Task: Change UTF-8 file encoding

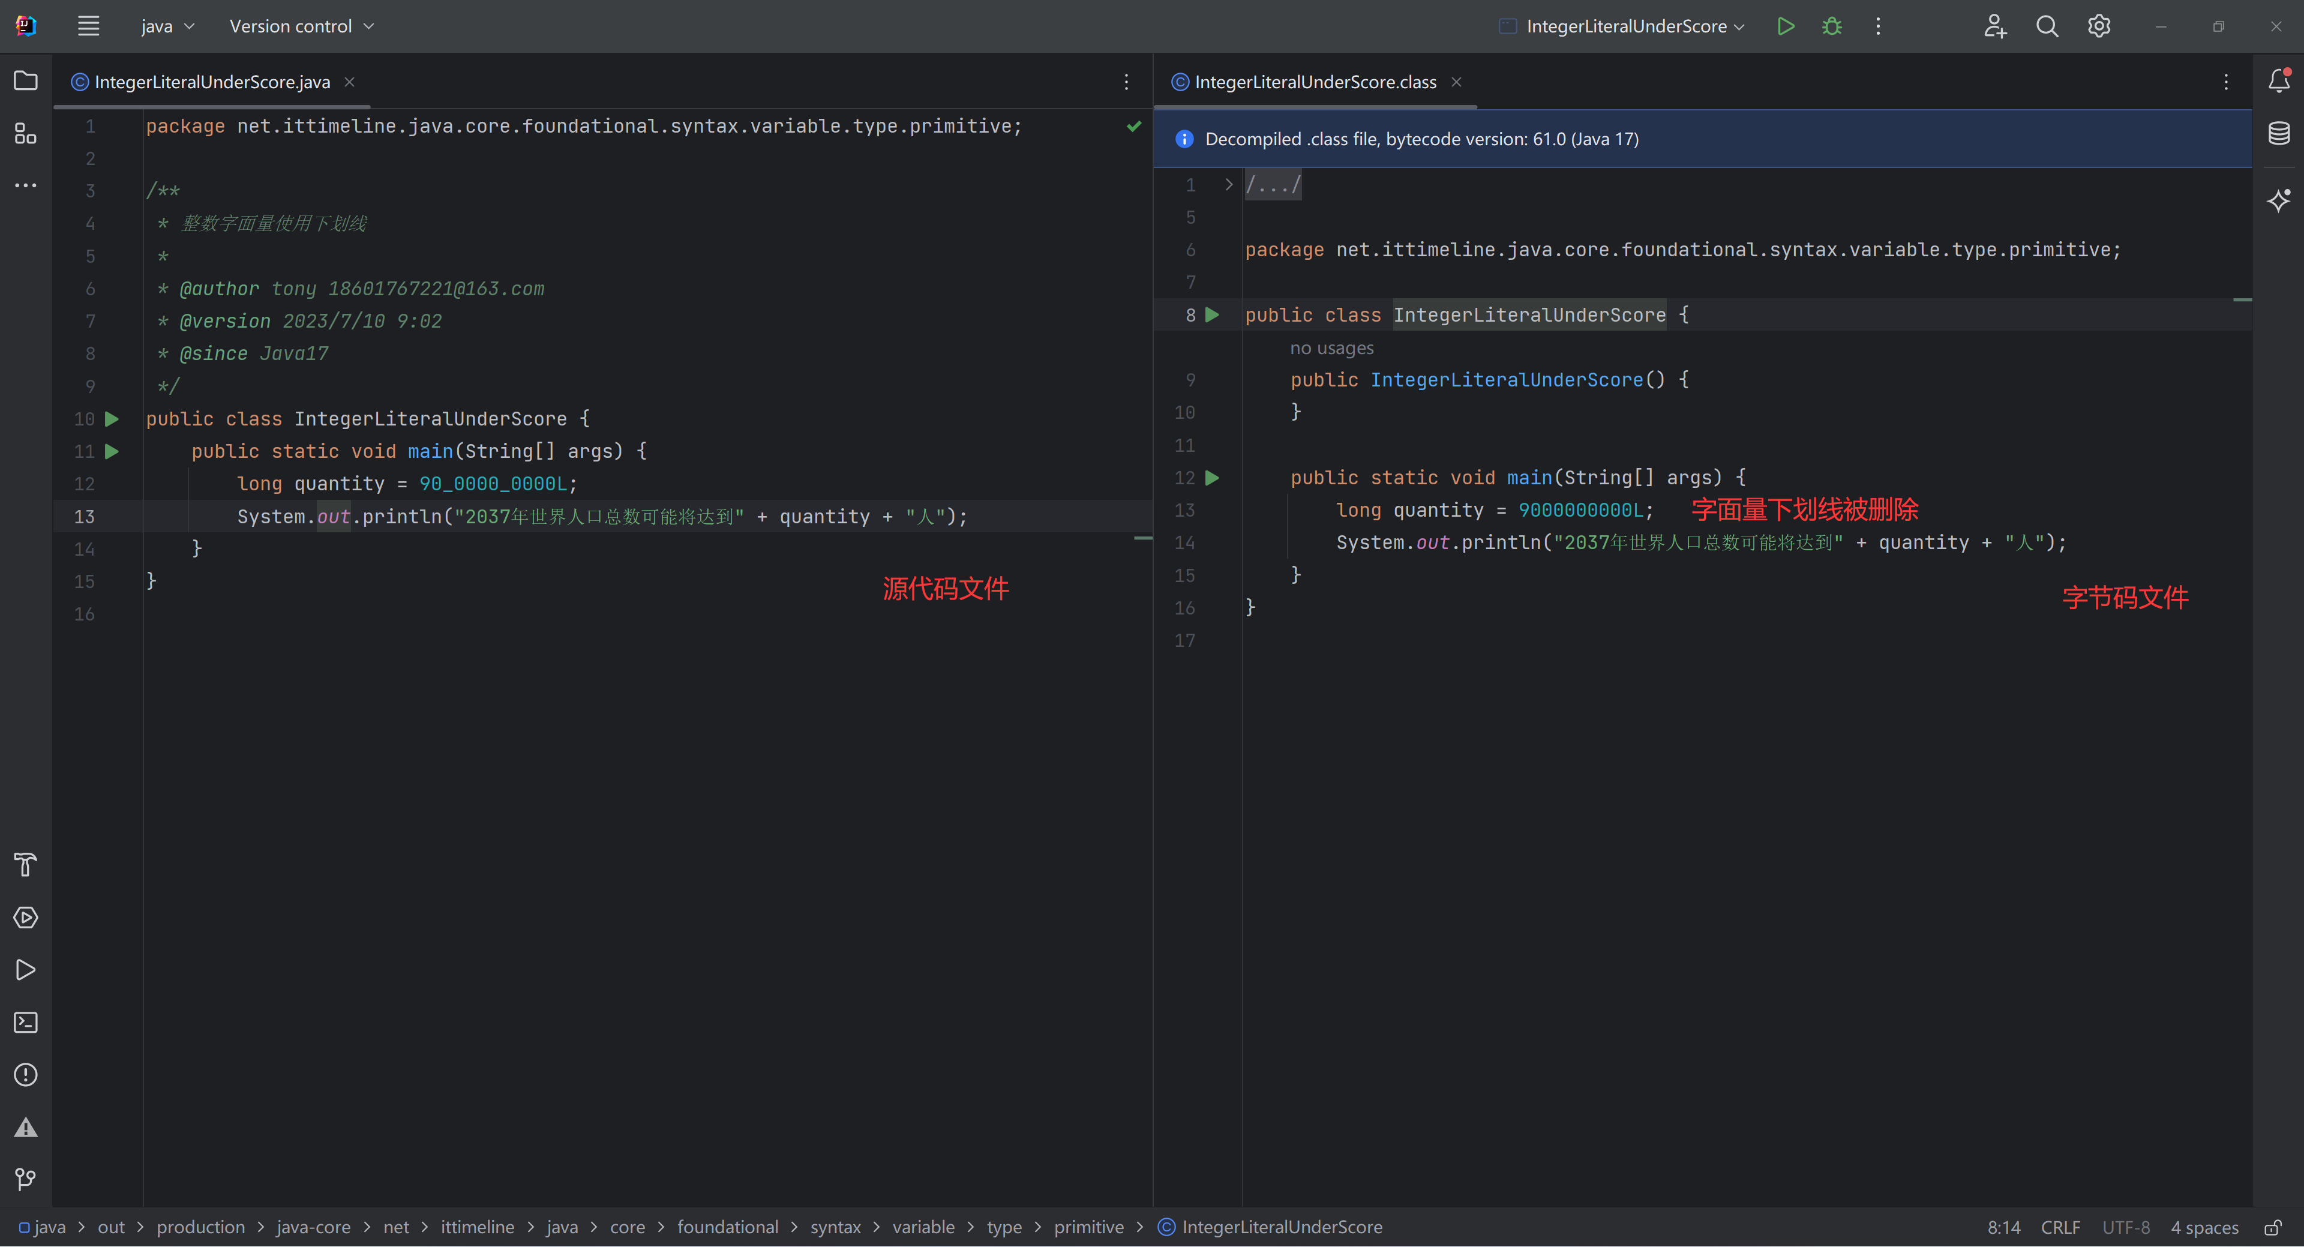Action: click(x=2125, y=1227)
